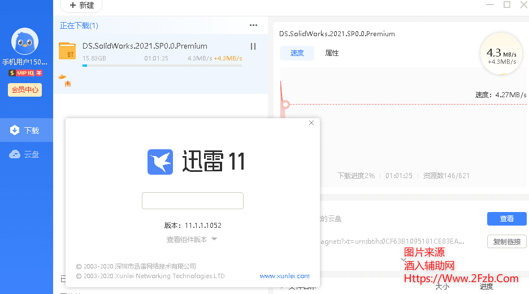Click the 复制链接 button
The width and height of the screenshot is (529, 294).
click(506, 242)
